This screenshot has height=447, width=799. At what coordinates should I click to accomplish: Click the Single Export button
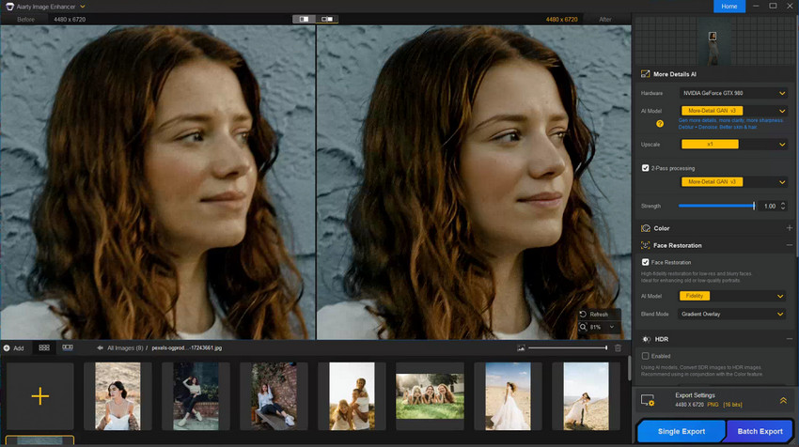pos(681,431)
